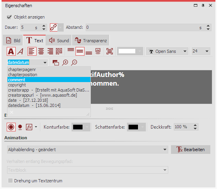Set vertical alignment to bottom
The image size is (217, 189).
coord(89,53)
